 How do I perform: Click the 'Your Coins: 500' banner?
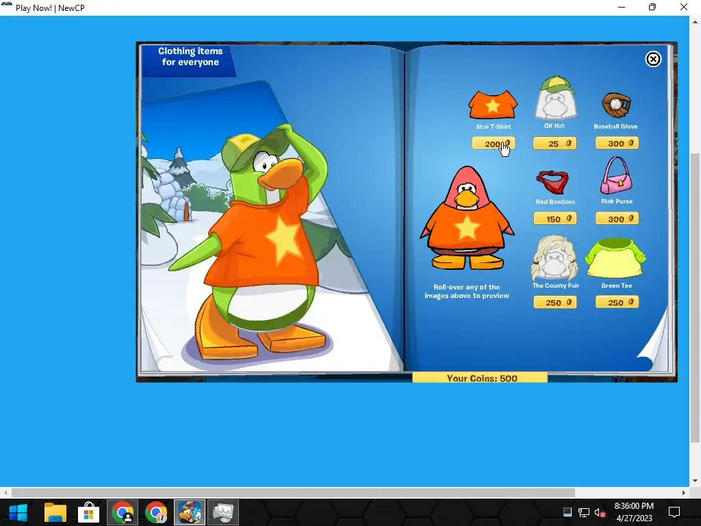point(480,377)
